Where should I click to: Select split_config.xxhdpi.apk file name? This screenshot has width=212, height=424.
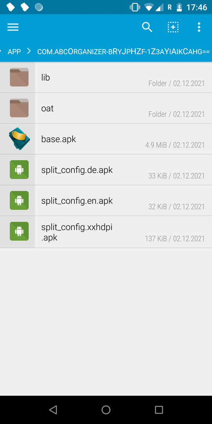pyautogui.click(x=77, y=232)
